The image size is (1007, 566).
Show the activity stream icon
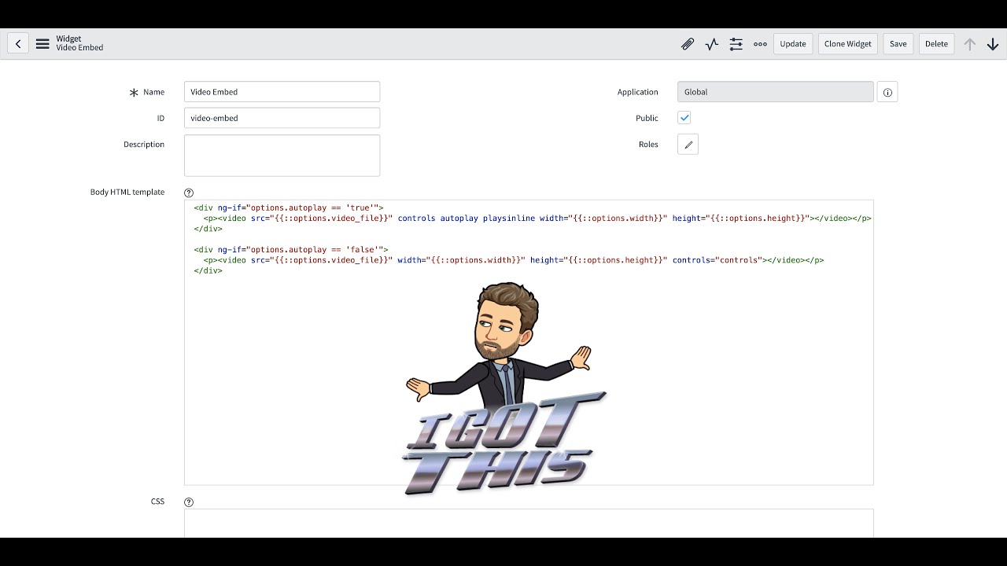tap(711, 44)
